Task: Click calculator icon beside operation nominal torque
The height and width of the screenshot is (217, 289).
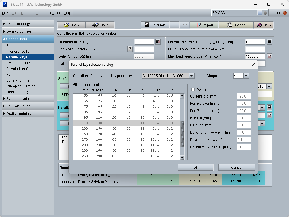Action: [x=269, y=42]
